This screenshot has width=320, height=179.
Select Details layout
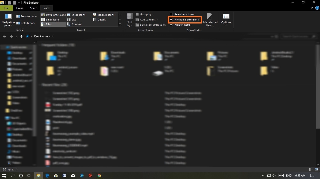click(99, 20)
